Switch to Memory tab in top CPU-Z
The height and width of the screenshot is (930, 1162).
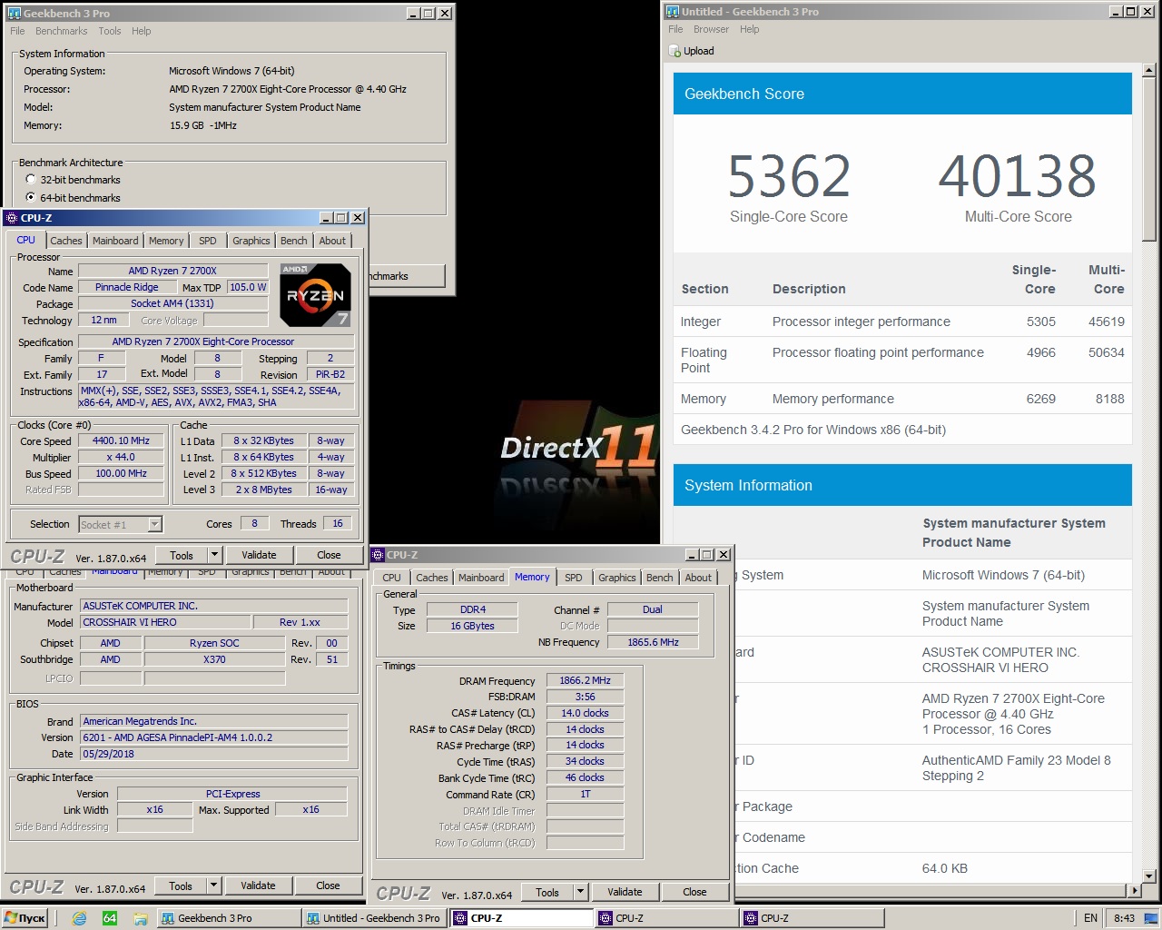tap(166, 241)
